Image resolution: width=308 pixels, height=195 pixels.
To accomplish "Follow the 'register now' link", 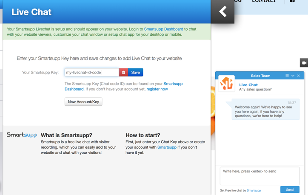I will click(x=157, y=89).
